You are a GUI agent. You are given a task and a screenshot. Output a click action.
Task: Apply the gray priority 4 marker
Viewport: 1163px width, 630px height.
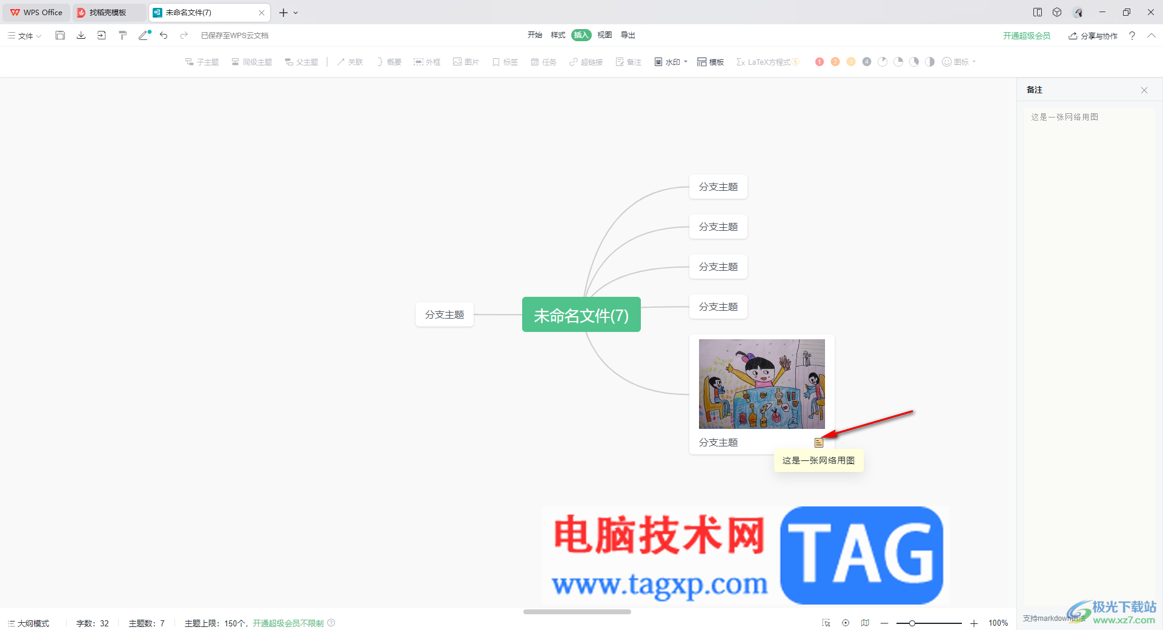tap(867, 62)
